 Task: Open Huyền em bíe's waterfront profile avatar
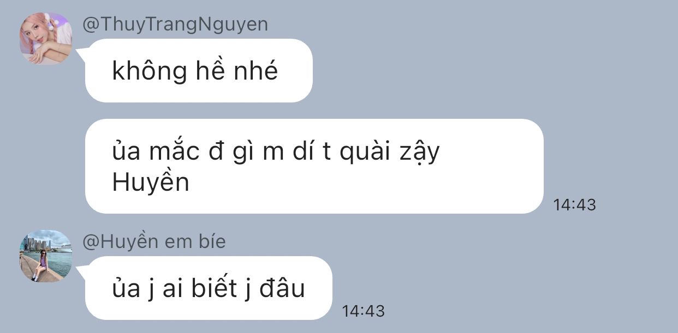46,256
